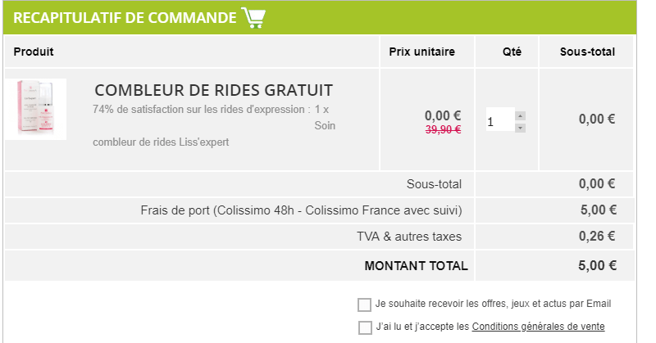Click the Produit column header
This screenshot has width=656, height=343.
(x=34, y=52)
